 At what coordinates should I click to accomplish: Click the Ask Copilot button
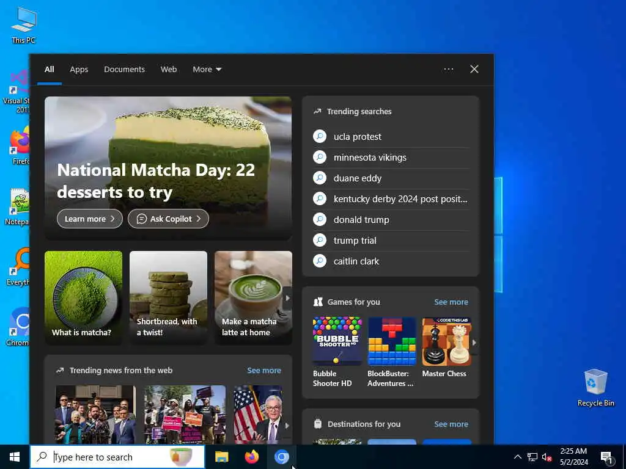pos(168,219)
